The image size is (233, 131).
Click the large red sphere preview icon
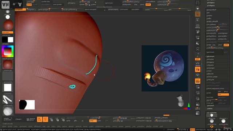point(8,25)
